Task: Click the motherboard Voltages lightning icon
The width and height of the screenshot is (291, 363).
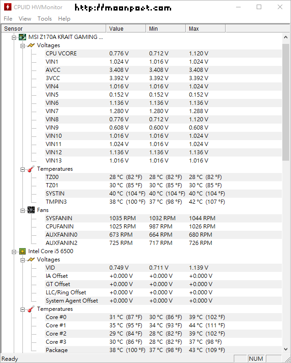Action: 31,45
